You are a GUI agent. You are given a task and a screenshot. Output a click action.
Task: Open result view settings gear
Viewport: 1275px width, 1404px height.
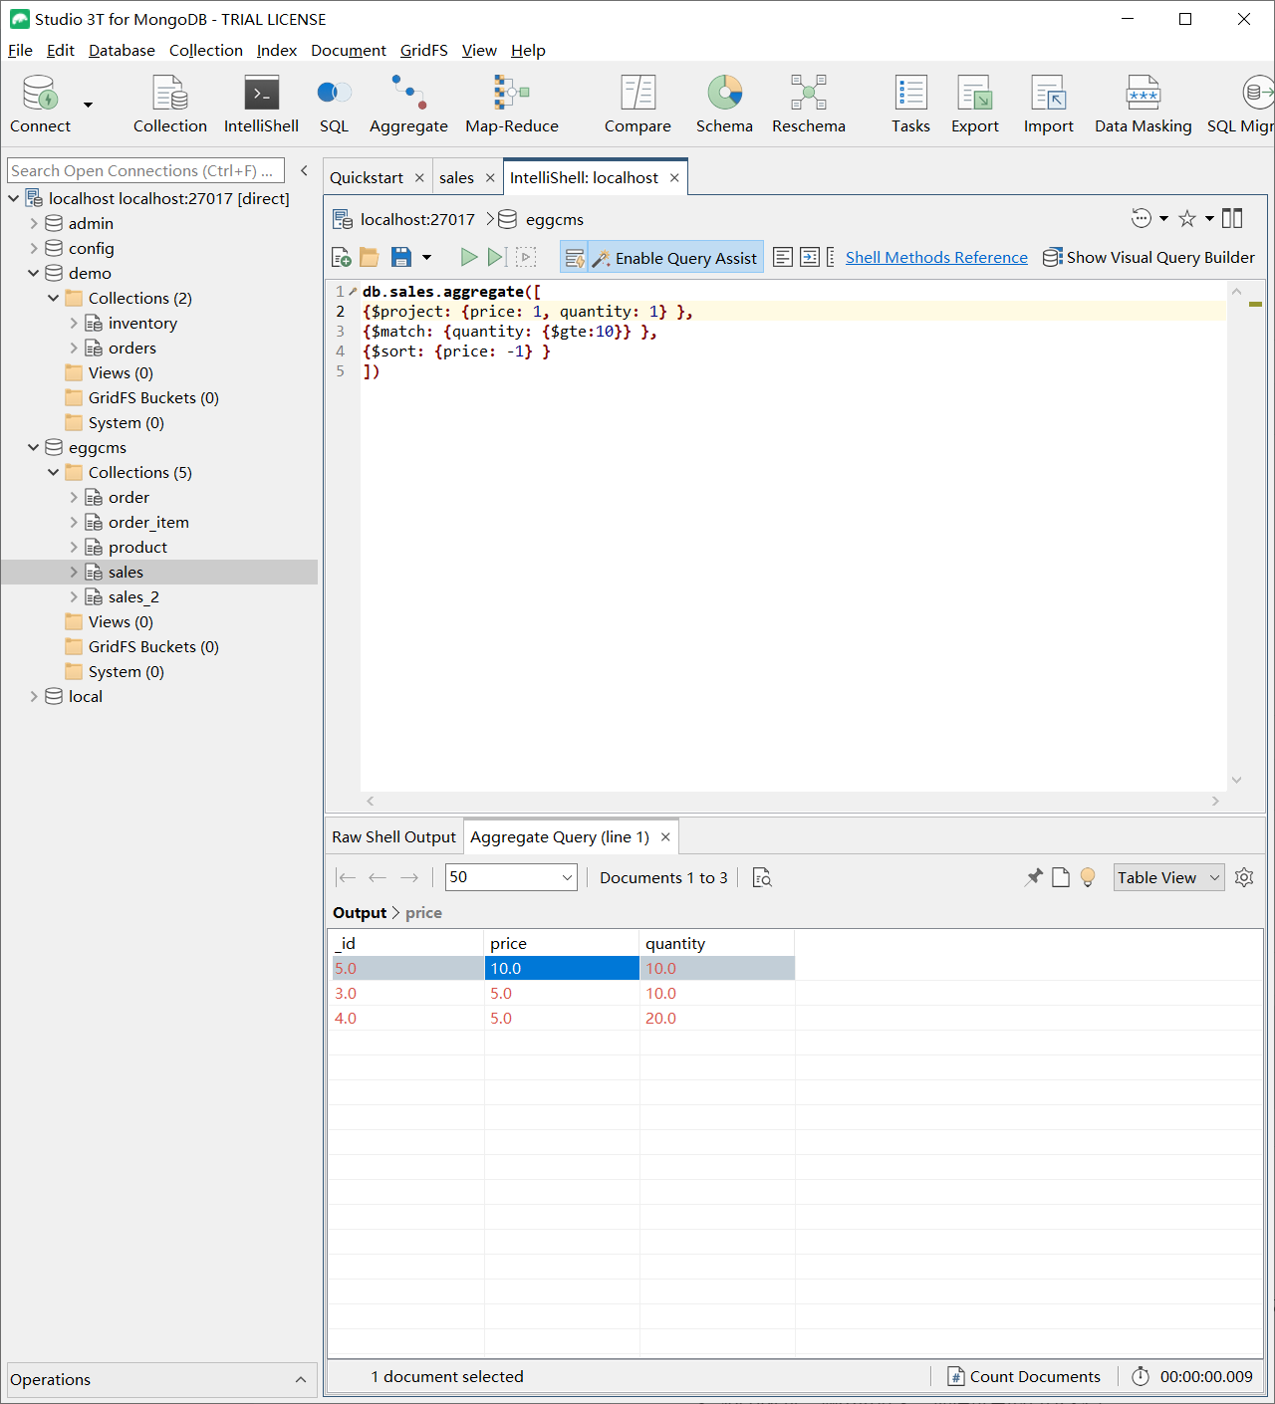pos(1244,877)
